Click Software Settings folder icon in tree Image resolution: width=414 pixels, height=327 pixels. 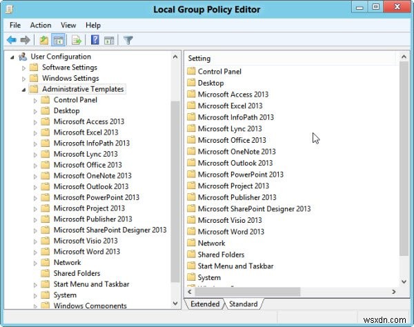34,68
